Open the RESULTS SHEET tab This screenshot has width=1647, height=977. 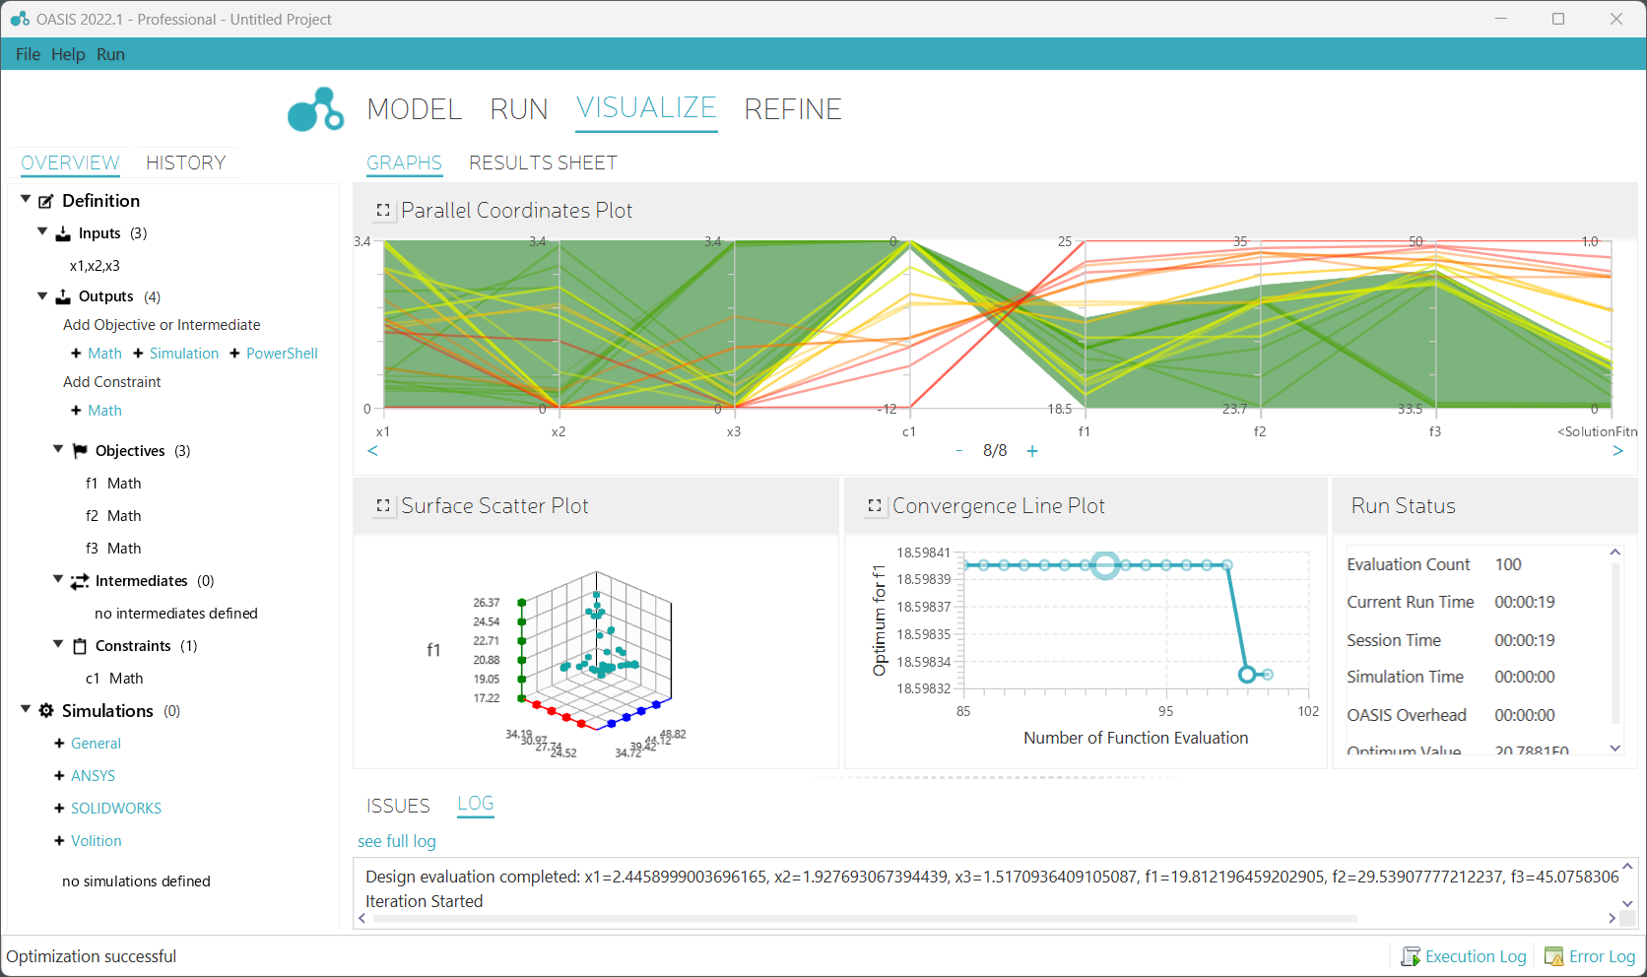[543, 163]
